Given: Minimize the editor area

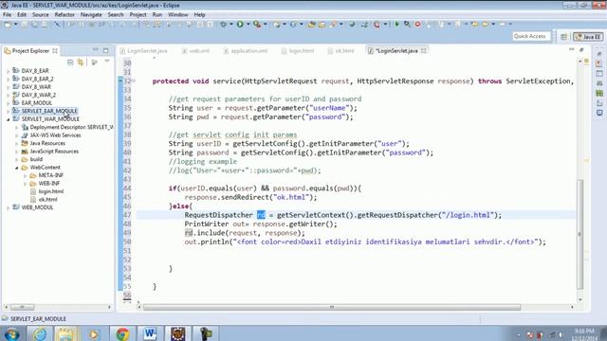Looking at the screenshot, I should pos(571,50).
